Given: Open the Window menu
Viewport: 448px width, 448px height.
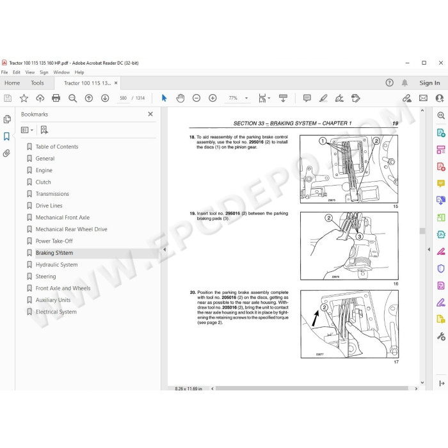Looking at the screenshot, I should tap(61, 72).
